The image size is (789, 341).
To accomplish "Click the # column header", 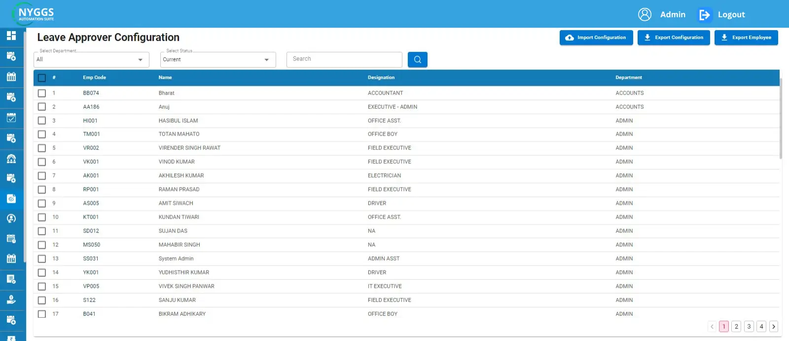I will [54, 77].
